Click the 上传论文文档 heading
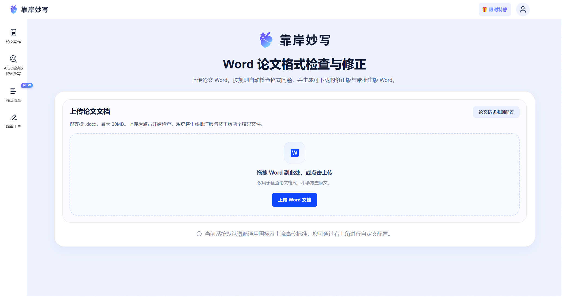The width and height of the screenshot is (562, 297). coord(90,111)
